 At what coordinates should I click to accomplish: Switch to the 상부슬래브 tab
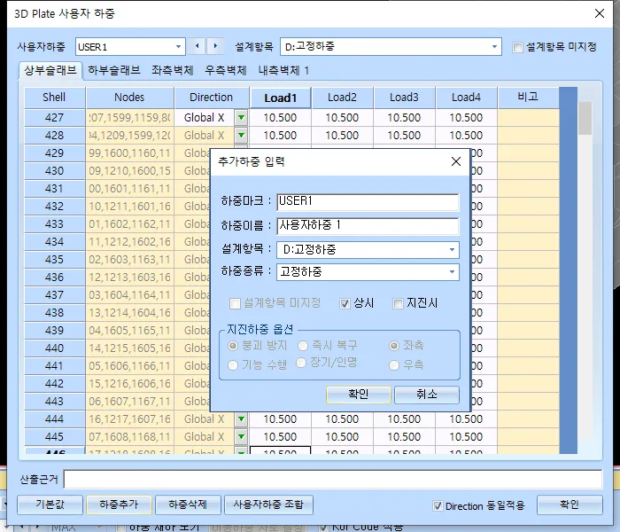50,70
